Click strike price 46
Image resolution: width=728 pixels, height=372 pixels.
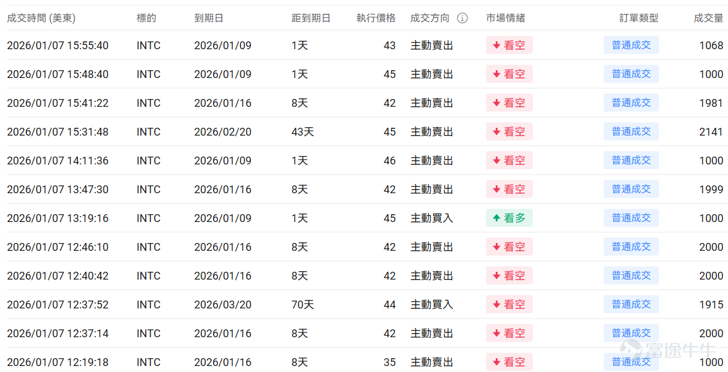[390, 161]
